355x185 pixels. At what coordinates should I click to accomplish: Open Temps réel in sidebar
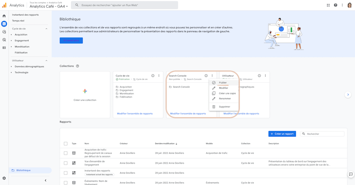[x=18, y=21]
